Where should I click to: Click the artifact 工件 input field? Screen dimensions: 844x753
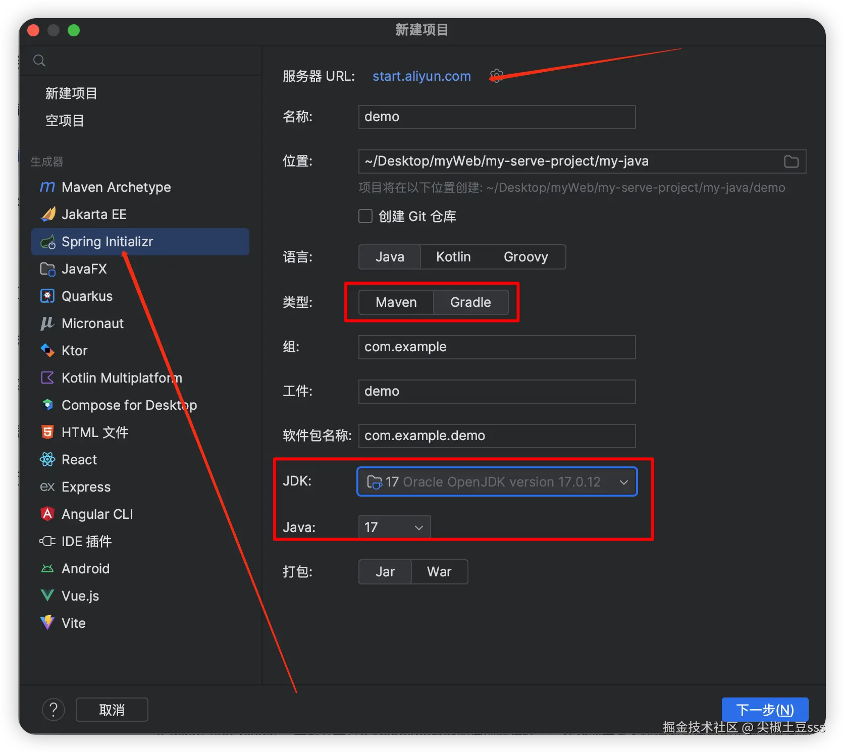pyautogui.click(x=497, y=392)
